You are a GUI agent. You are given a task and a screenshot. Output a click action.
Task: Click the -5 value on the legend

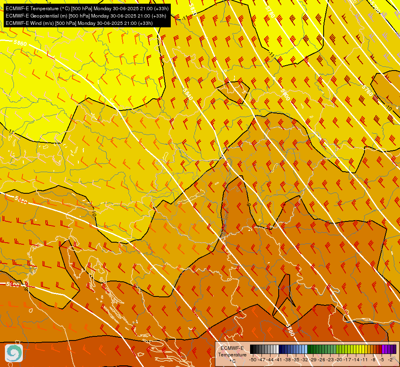tap(382, 360)
